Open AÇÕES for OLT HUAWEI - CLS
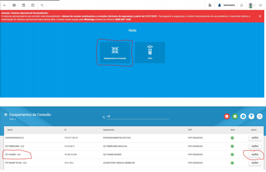The width and height of the screenshot is (266, 172). 254,154
